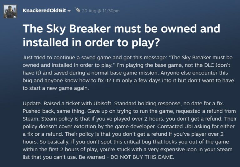
Task: Click the paragraph starting "Just tried to continue"
Action: pyautogui.click(x=128, y=73)
